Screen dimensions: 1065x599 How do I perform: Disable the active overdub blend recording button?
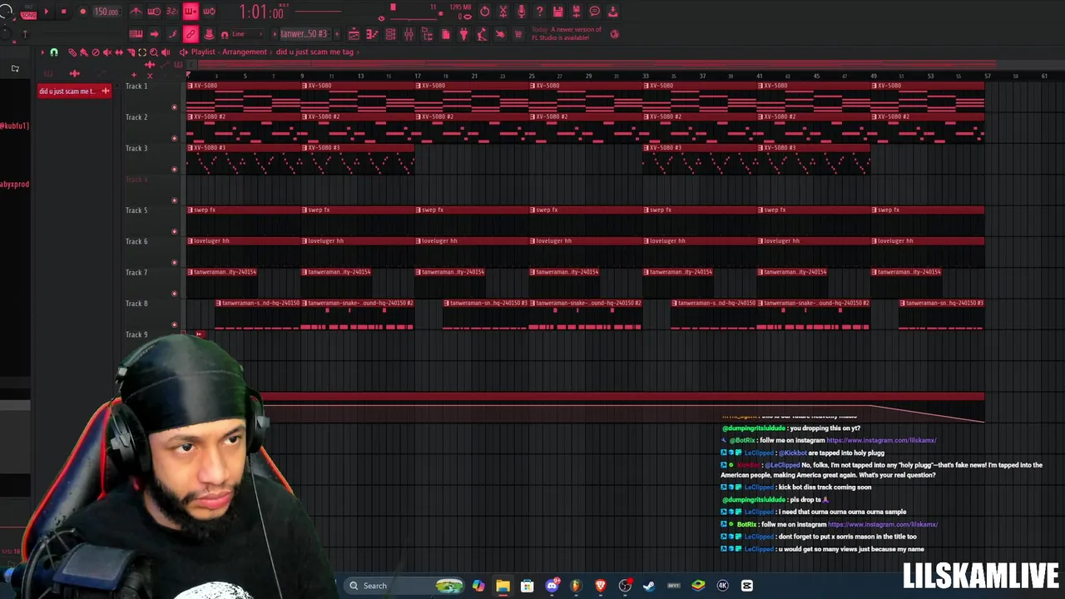point(191,12)
